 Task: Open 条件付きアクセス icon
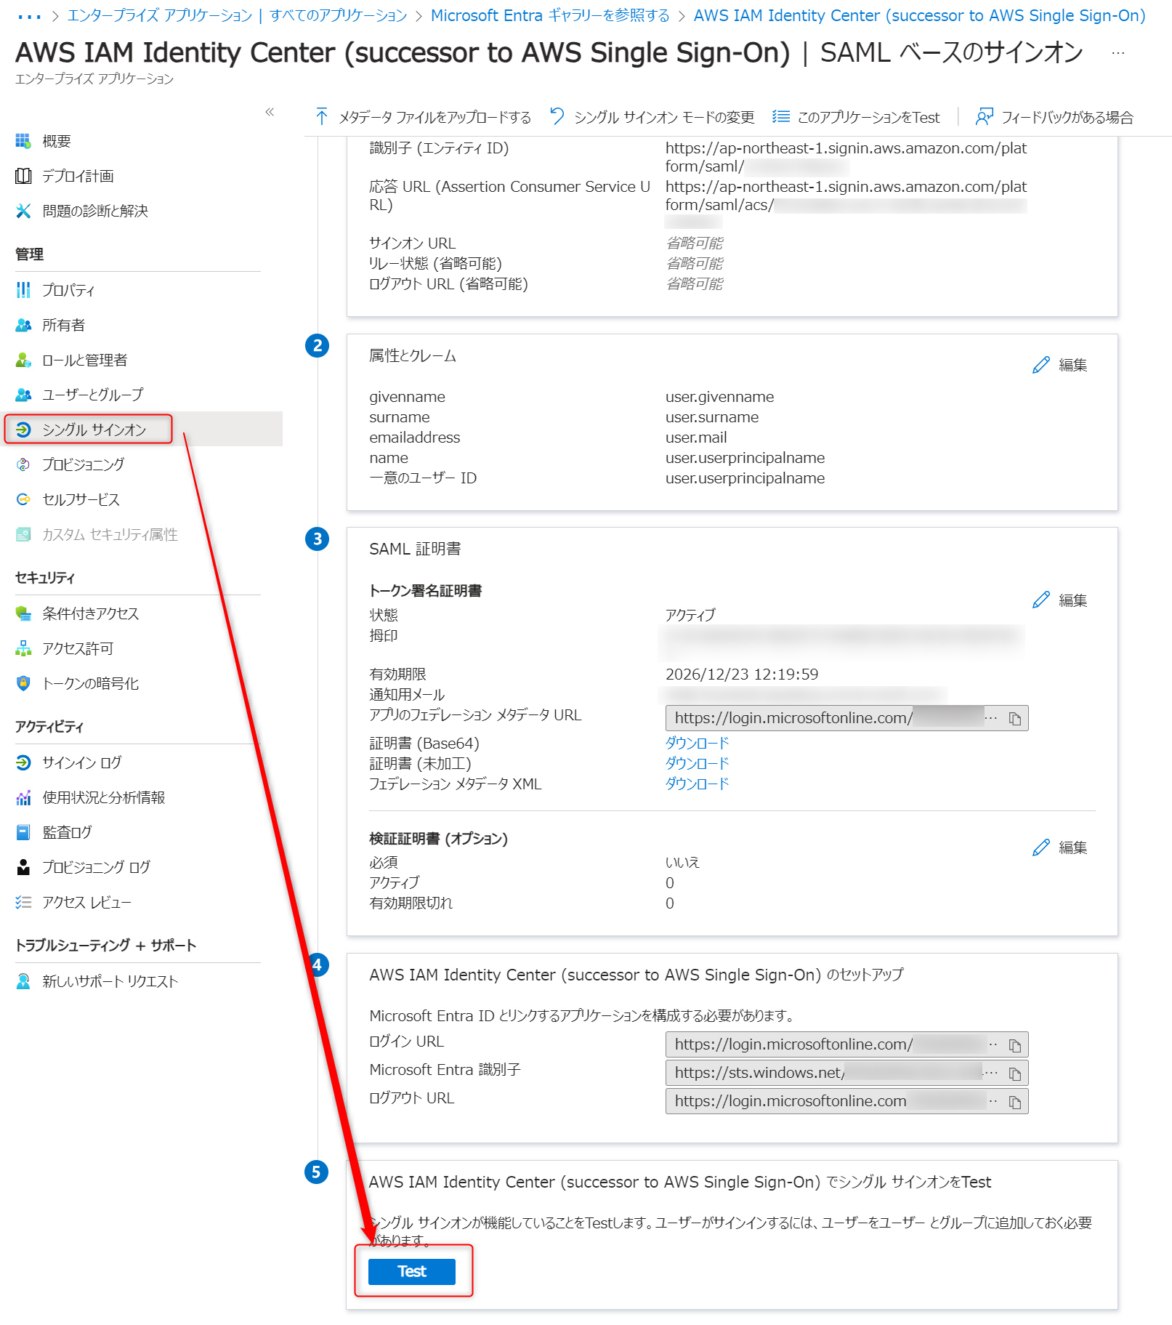23,613
